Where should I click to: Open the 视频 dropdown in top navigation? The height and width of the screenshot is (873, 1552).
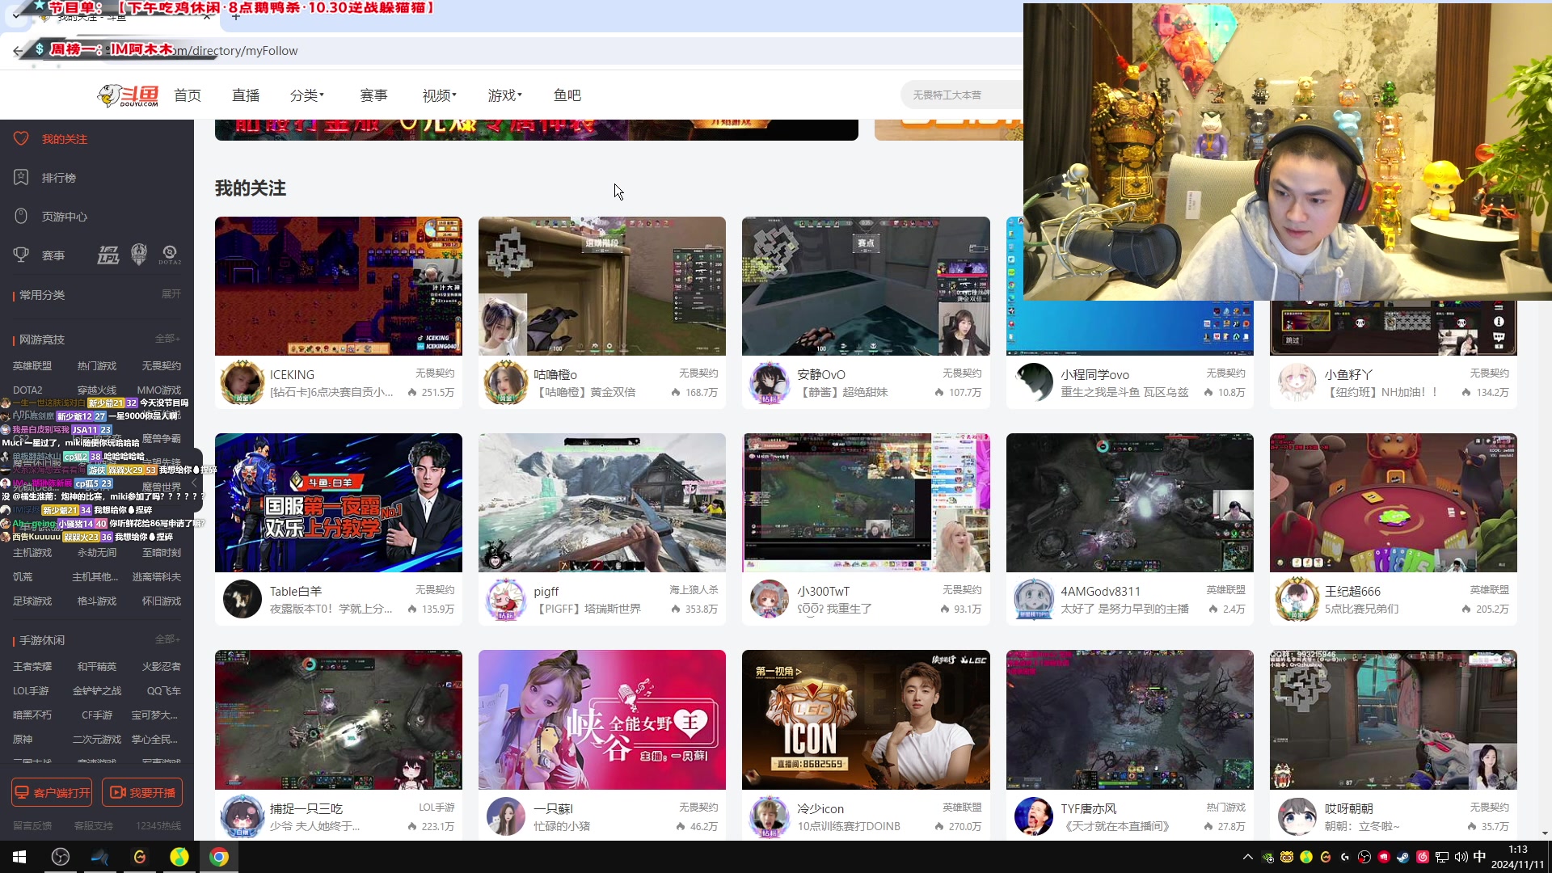point(439,95)
